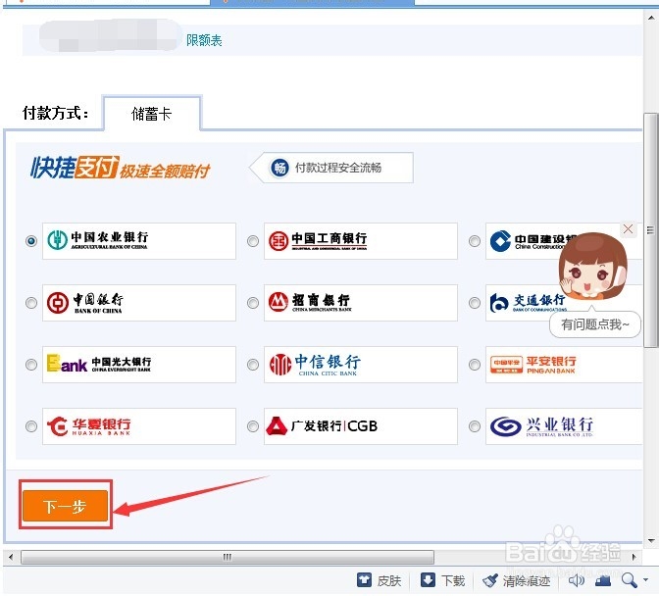Click the 畅 secure payment badge icon
This screenshot has height=596, width=659.
[x=279, y=168]
